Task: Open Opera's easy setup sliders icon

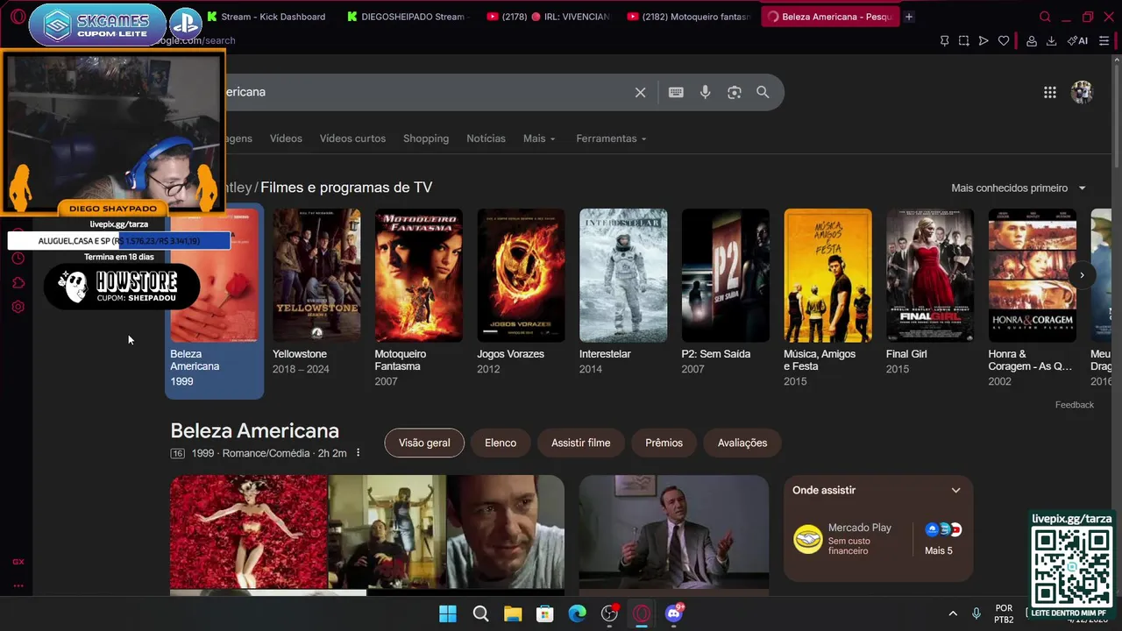Action: pos(1104,40)
